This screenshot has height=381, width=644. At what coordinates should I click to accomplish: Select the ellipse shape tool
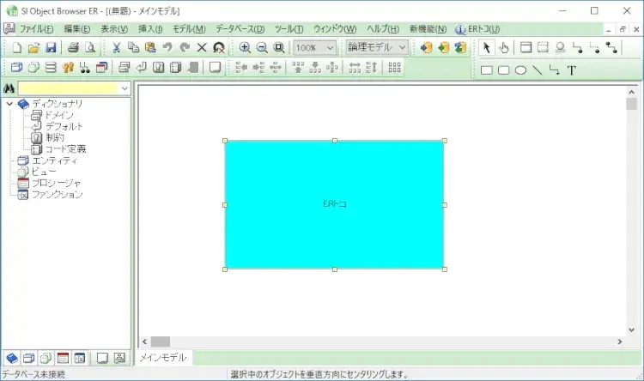click(x=520, y=70)
